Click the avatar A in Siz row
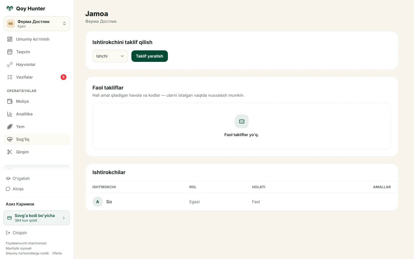This screenshot has width=414, height=259. tap(98, 202)
